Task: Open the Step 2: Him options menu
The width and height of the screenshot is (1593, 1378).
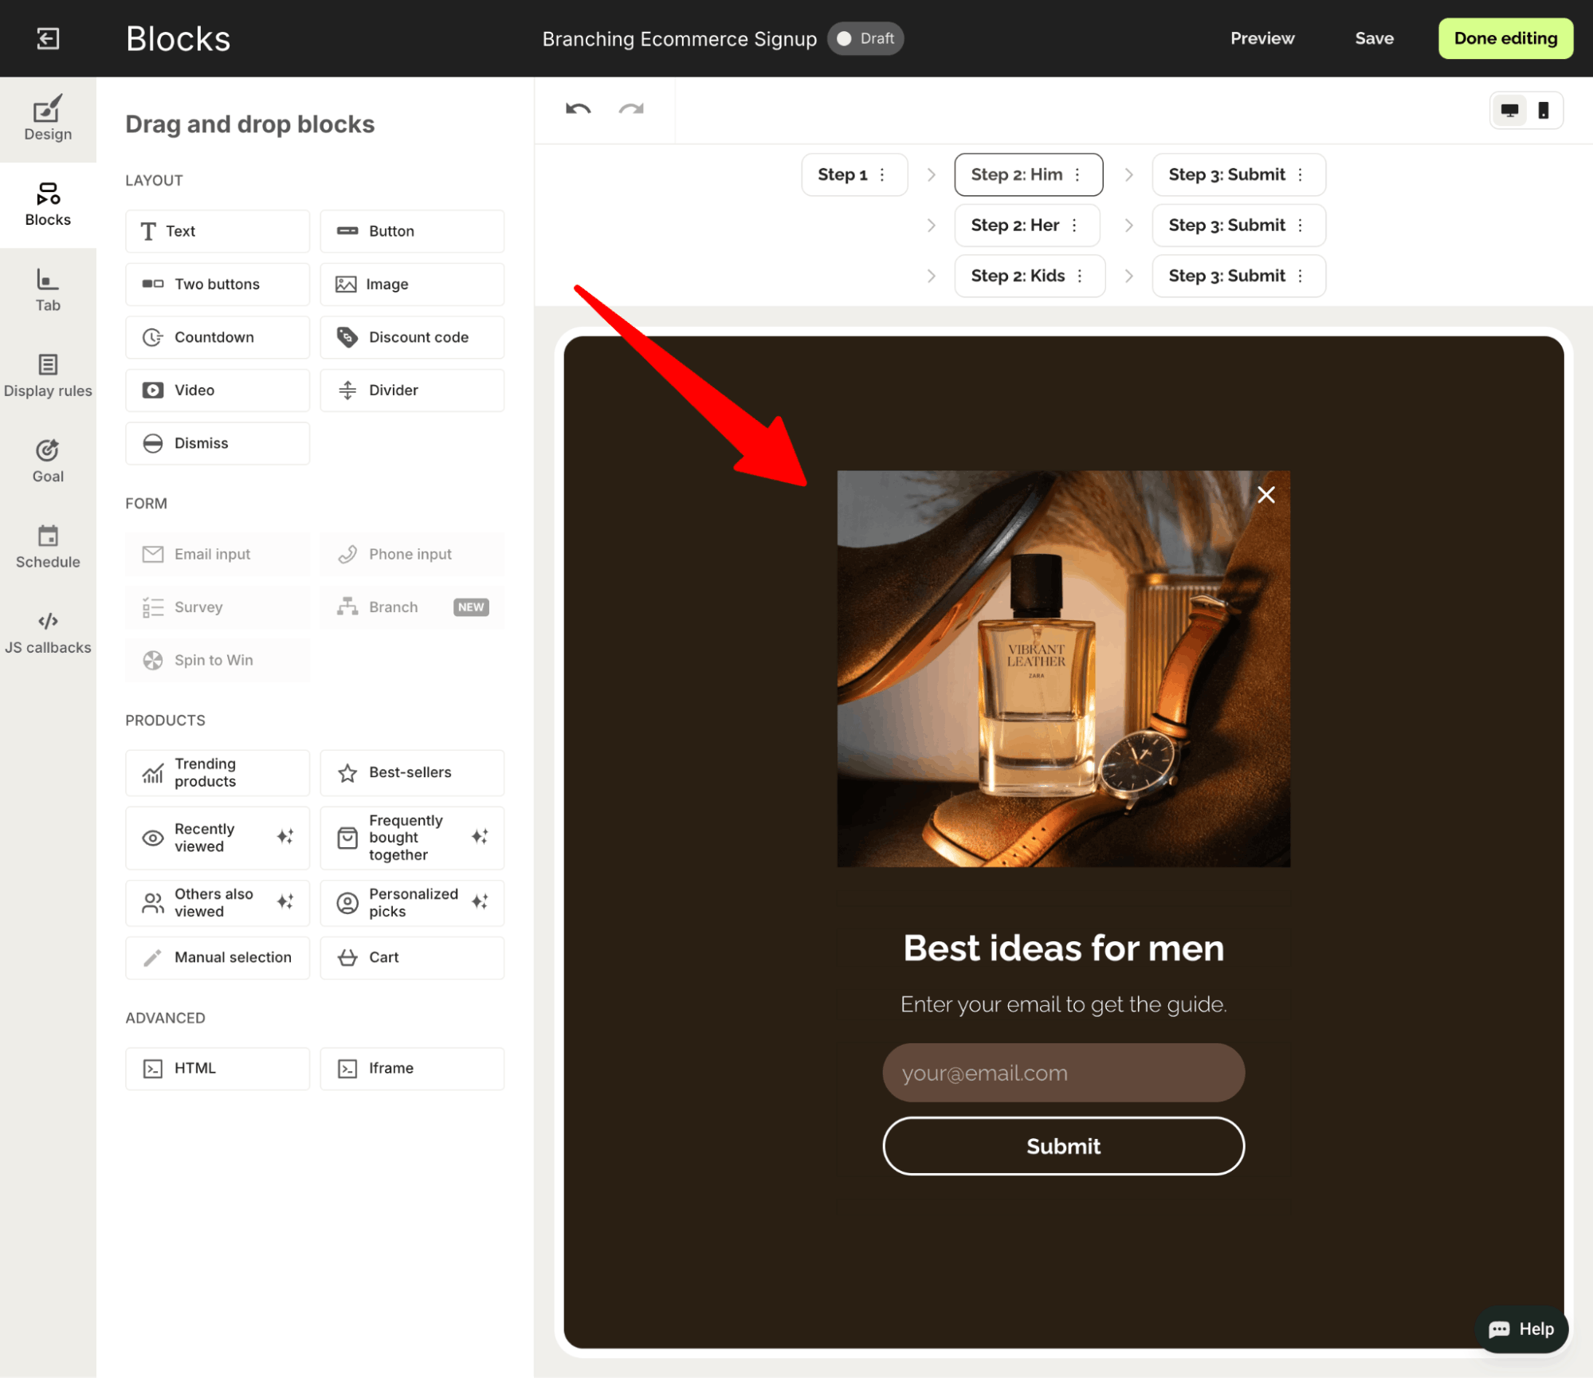Action: [x=1077, y=175]
